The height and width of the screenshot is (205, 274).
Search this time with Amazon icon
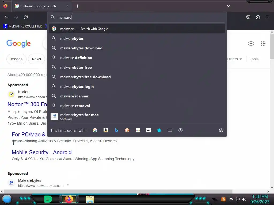point(105,130)
